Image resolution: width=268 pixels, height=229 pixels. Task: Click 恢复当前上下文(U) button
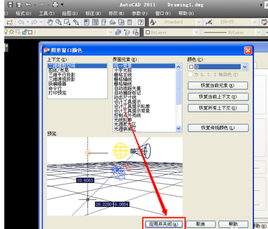(218, 97)
